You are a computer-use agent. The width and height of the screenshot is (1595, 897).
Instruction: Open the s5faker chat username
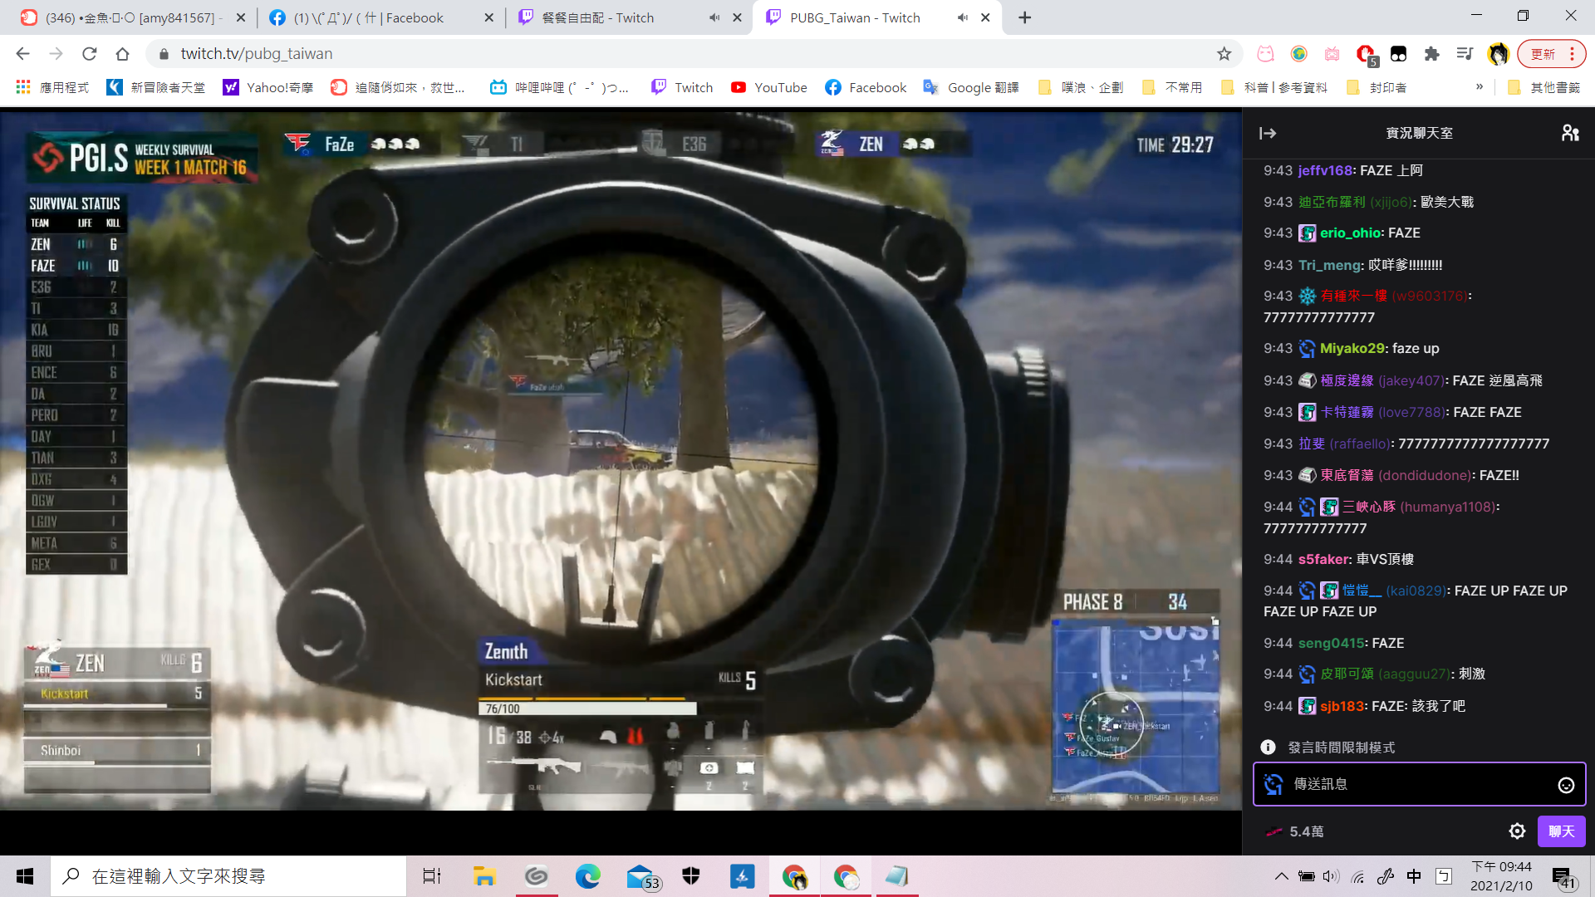tap(1323, 560)
